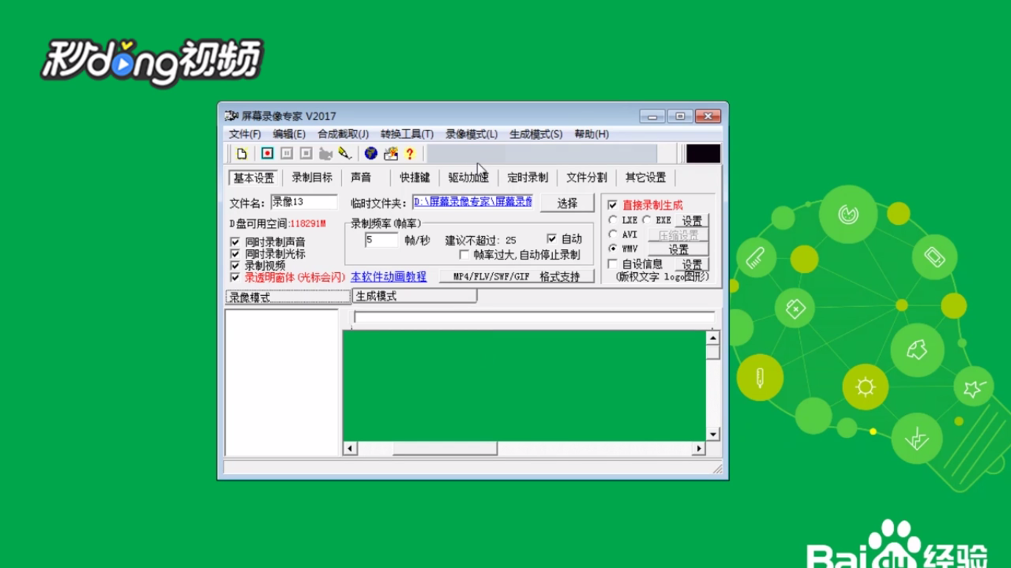Image resolution: width=1011 pixels, height=568 pixels.
Task: Click the yellow question mark help icon
Action: [410, 153]
